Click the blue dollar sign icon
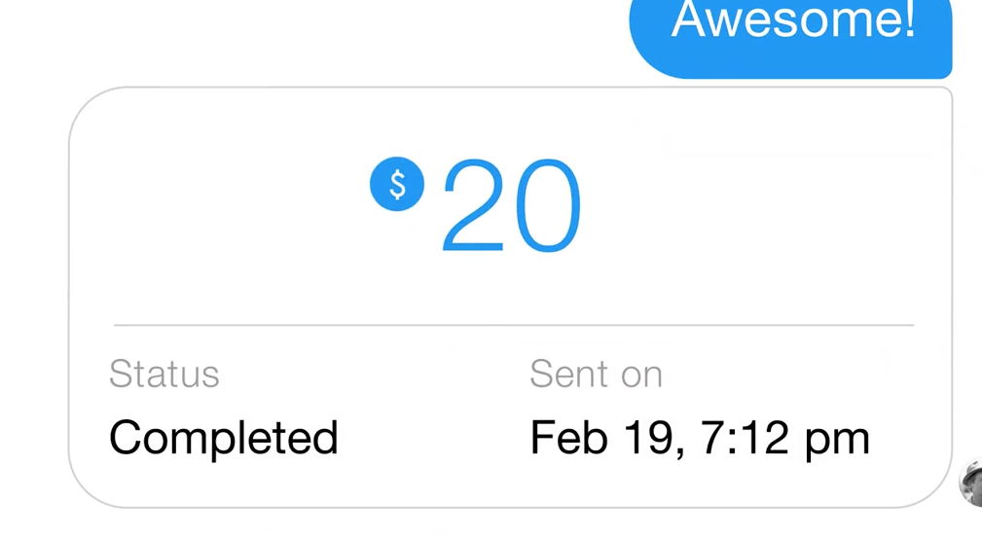The width and height of the screenshot is (982, 537). 397,184
